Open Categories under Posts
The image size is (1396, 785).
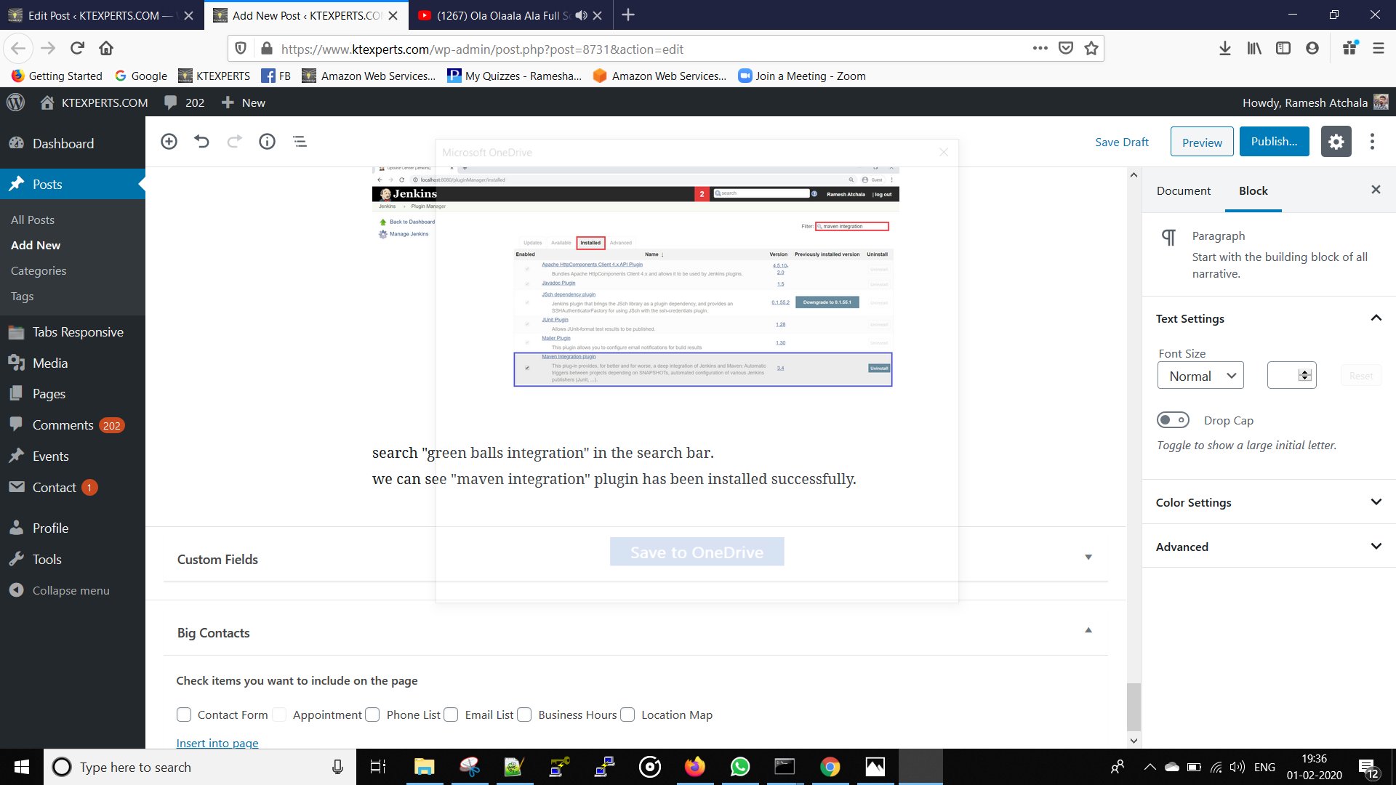39,270
